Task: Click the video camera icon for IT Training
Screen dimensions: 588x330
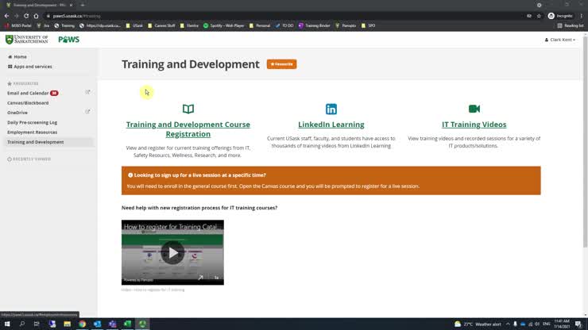Action: coord(474,109)
